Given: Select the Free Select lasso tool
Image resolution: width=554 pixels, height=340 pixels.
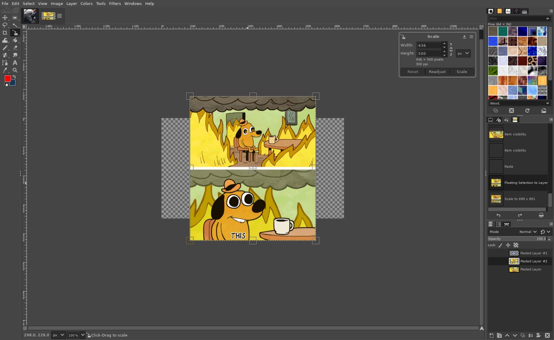Looking at the screenshot, I should (5, 25).
